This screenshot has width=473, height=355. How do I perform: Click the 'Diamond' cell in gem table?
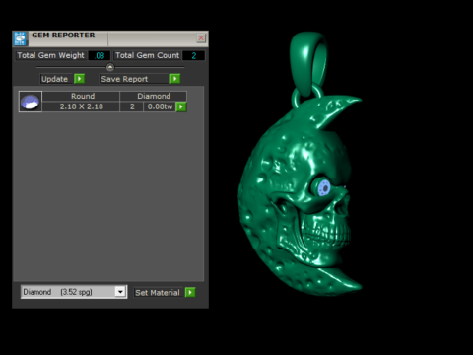pyautogui.click(x=154, y=96)
